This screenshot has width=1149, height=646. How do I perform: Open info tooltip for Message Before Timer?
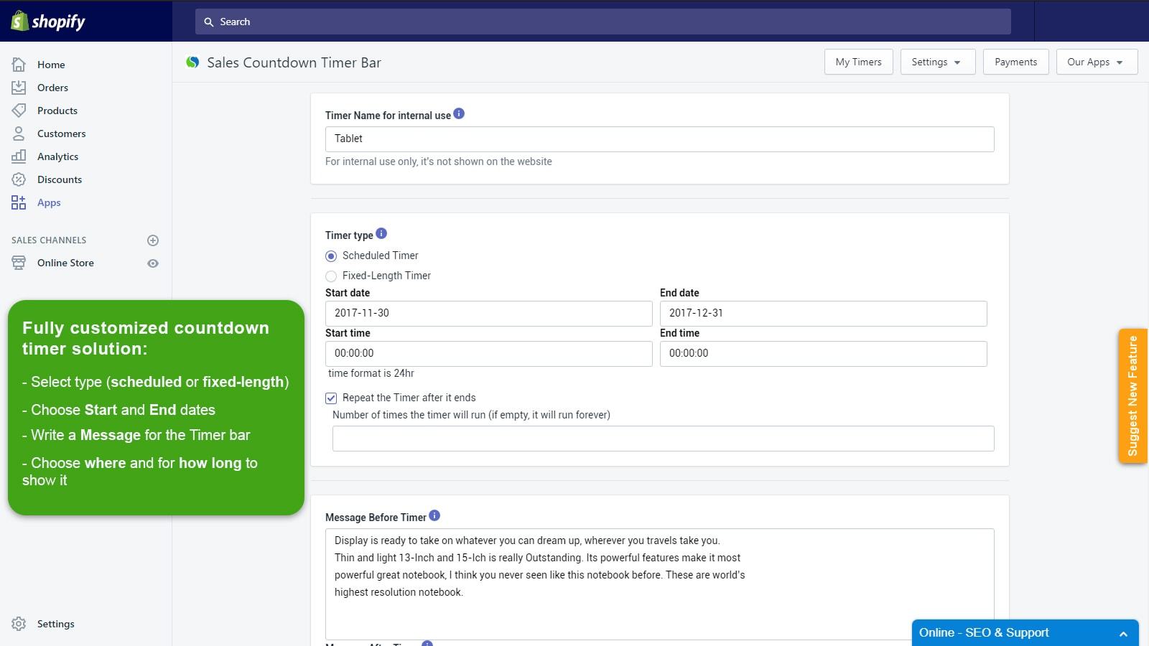click(434, 515)
